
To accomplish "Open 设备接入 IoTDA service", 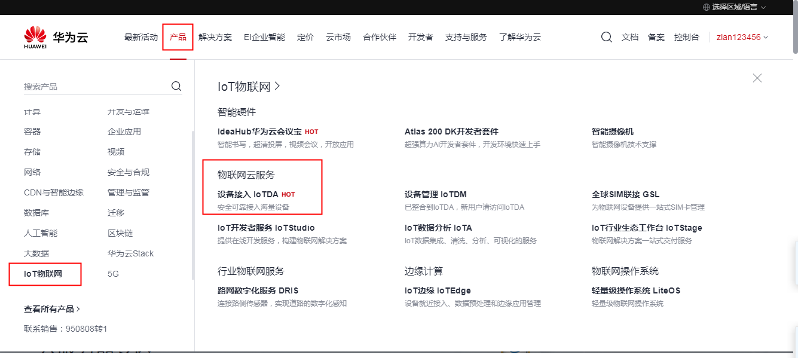I will (248, 194).
